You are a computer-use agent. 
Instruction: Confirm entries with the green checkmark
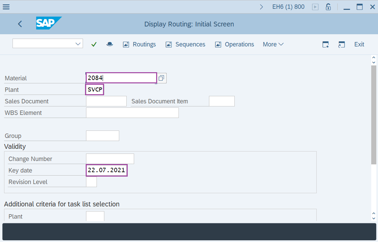[x=94, y=44]
